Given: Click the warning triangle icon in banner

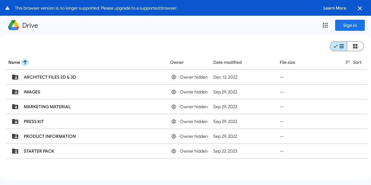Looking at the screenshot, I should 7,8.
